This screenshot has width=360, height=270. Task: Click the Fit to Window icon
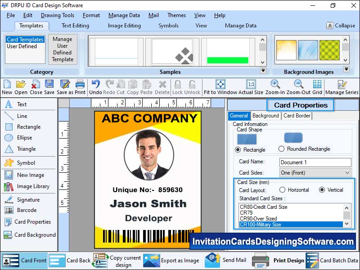[x=220, y=84]
